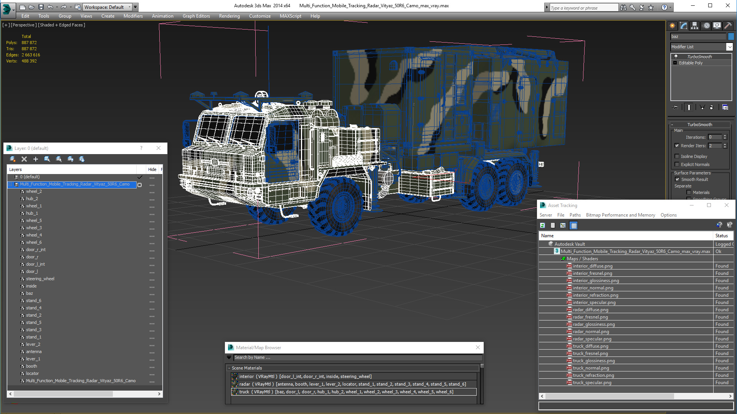Toggle hide state for hub_2 row
The image size is (737, 414).
pos(152,199)
